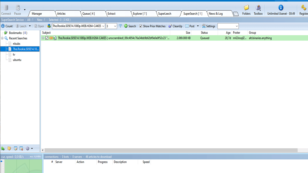Open the Post dropdown arrow

198,26
